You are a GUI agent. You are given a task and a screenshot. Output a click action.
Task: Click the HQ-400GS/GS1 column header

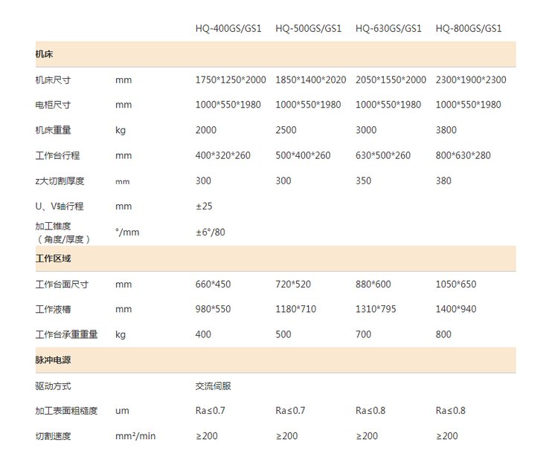[228, 29]
